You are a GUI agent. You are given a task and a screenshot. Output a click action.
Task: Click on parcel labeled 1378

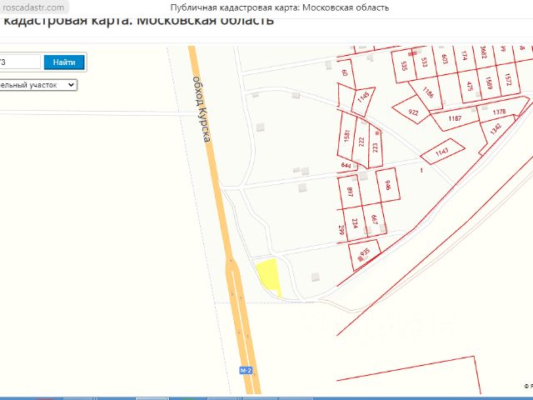tap(499, 111)
